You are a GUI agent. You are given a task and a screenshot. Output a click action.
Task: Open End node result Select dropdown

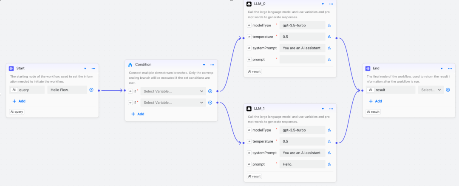pyautogui.click(x=431, y=90)
